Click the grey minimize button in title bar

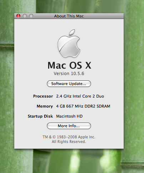(x=25, y=16)
